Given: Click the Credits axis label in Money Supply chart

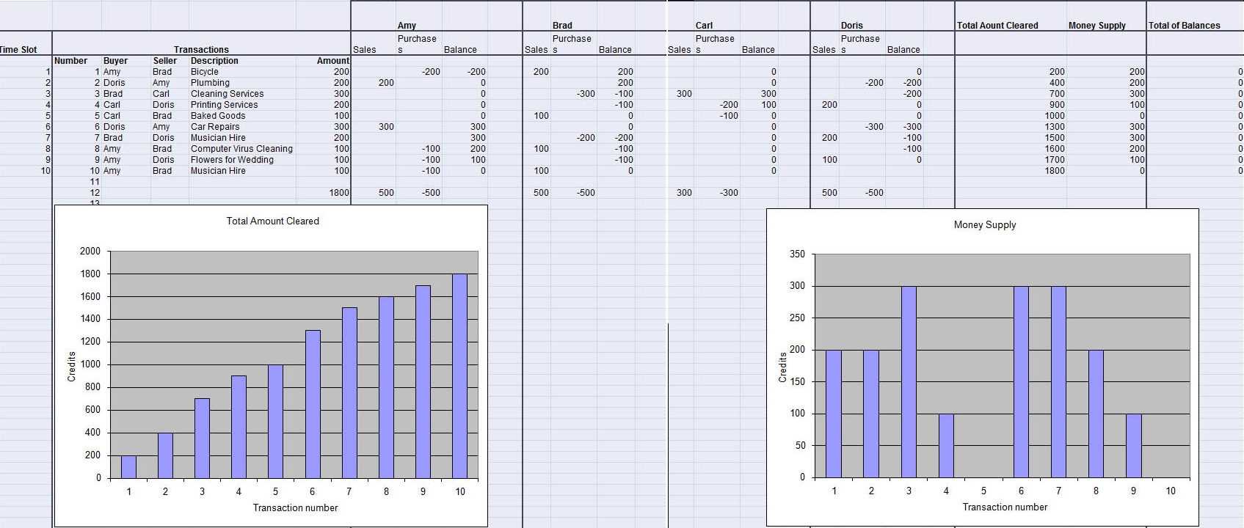Looking at the screenshot, I should [x=782, y=367].
